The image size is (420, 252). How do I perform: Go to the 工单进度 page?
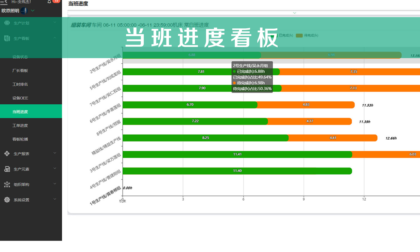[x=20, y=126]
